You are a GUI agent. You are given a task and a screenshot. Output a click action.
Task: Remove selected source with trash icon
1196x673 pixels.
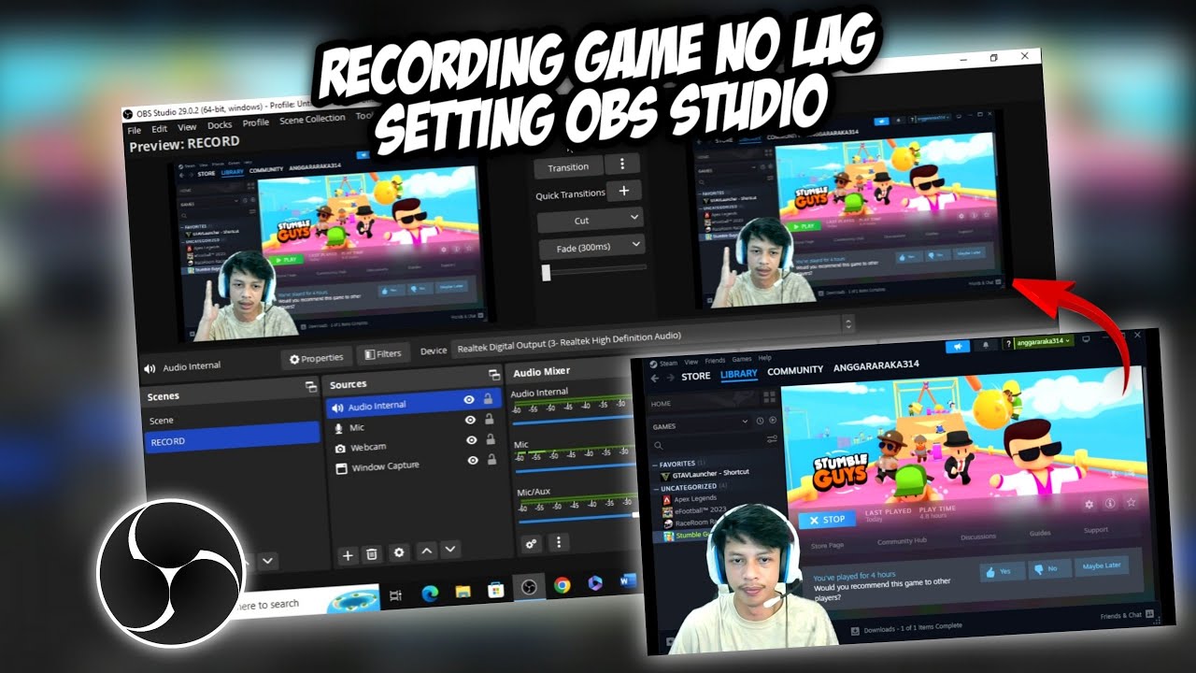click(x=372, y=553)
